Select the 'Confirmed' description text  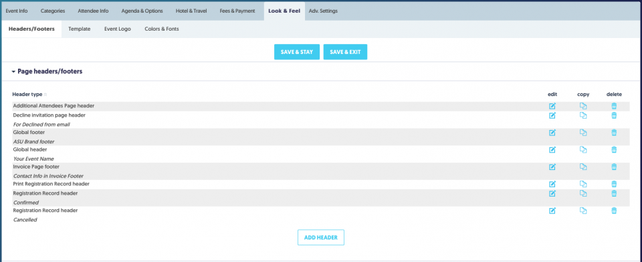pyautogui.click(x=26, y=203)
